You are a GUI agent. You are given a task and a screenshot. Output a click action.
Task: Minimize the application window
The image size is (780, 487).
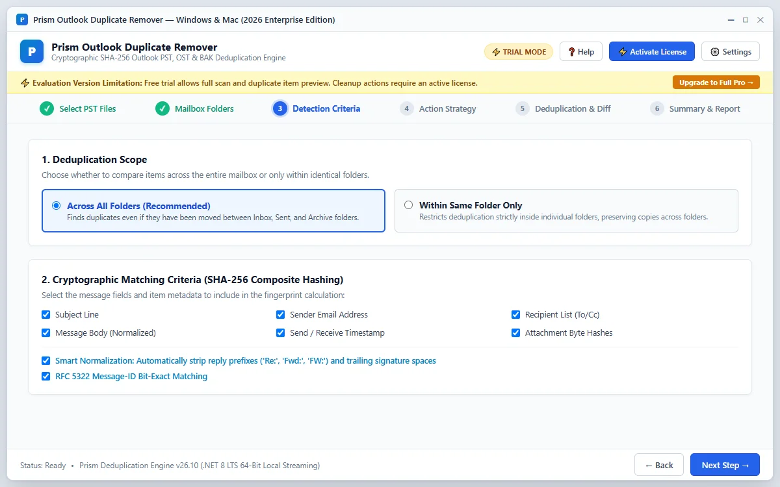tap(730, 19)
